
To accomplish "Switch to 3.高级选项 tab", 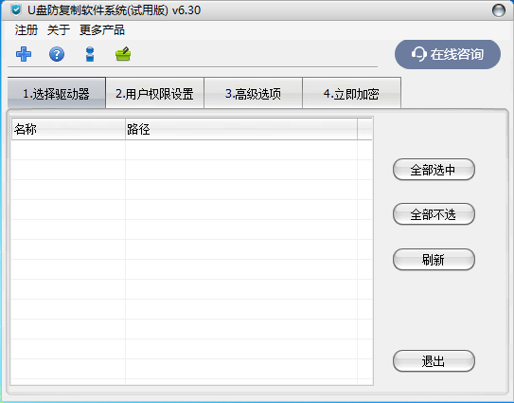I will (x=253, y=94).
